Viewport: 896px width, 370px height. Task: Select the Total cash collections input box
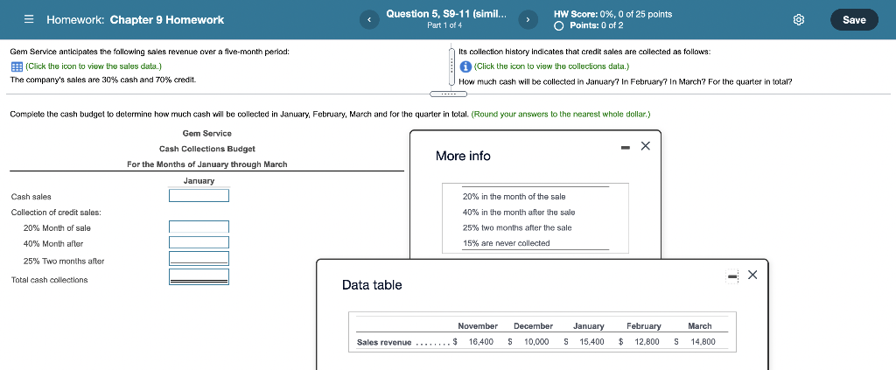tap(199, 277)
